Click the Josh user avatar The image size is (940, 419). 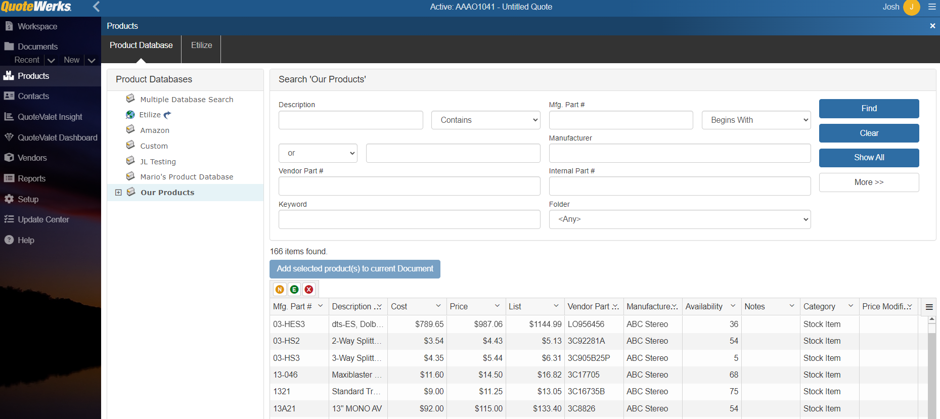[x=912, y=7]
